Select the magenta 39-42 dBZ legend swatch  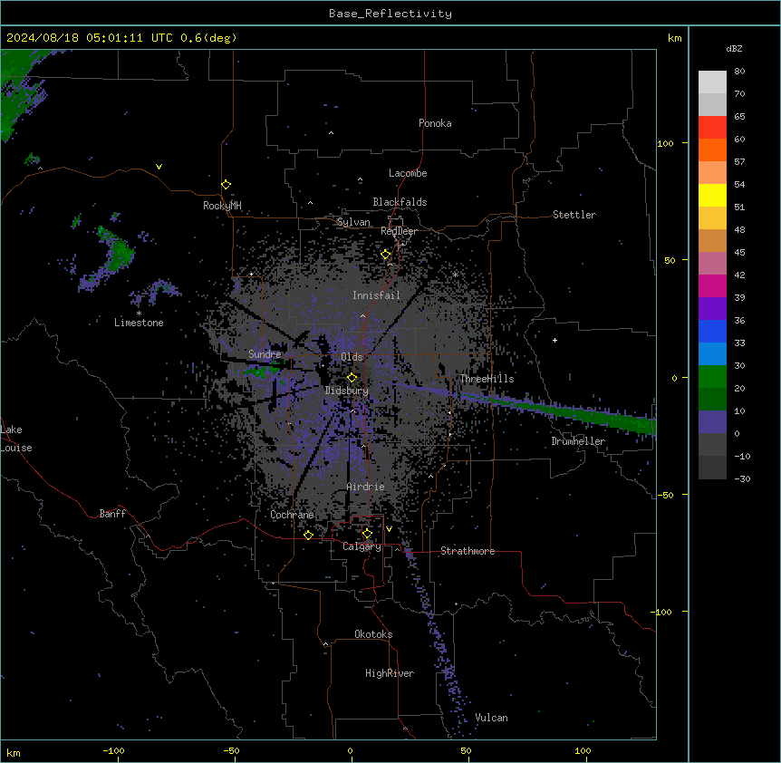(x=712, y=286)
